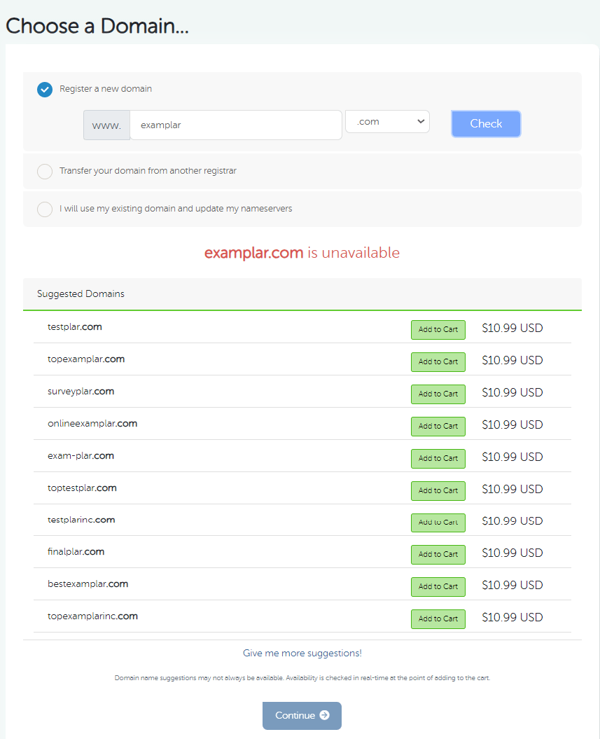The width and height of the screenshot is (600, 739).
Task: Add surveyplar.com to cart
Action: 438,394
